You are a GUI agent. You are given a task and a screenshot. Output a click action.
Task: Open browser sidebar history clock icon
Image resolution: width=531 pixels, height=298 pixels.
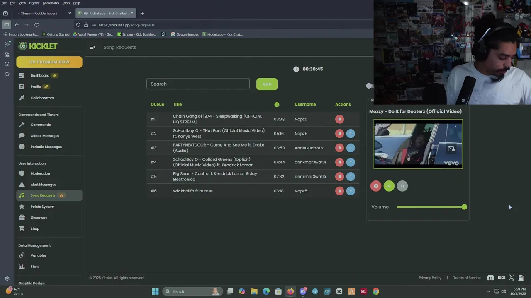(7, 64)
